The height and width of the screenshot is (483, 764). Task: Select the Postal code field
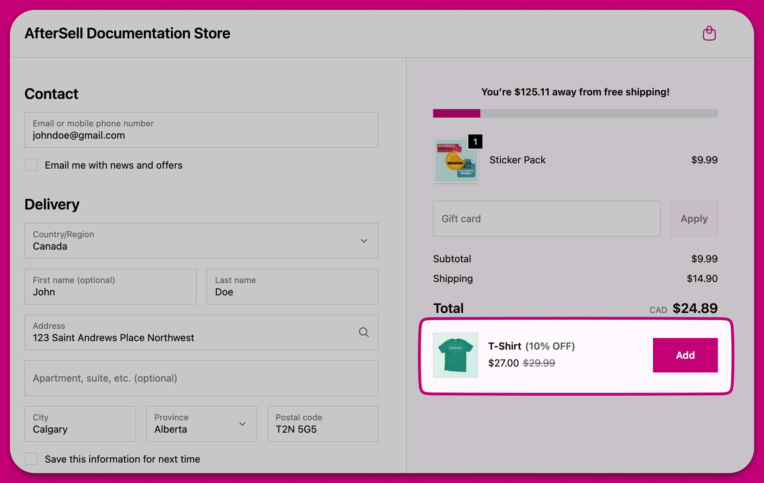tap(322, 424)
